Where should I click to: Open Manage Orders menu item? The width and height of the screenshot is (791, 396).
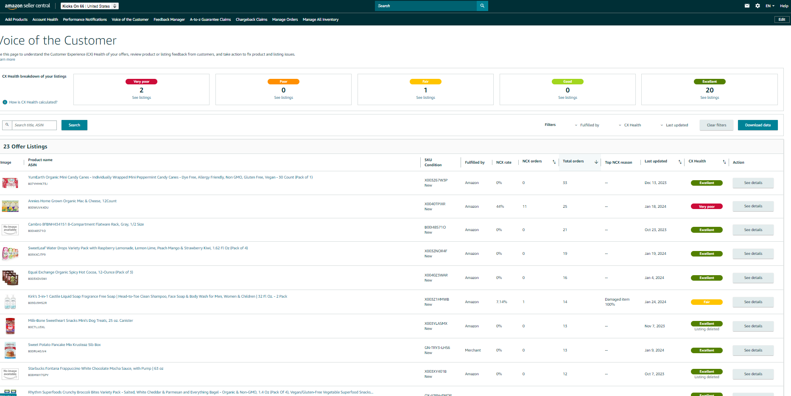click(285, 20)
